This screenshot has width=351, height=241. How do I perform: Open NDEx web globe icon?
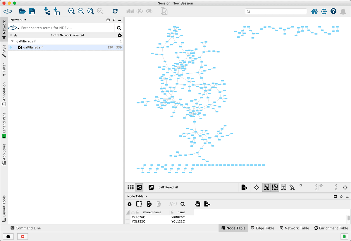coord(324,11)
